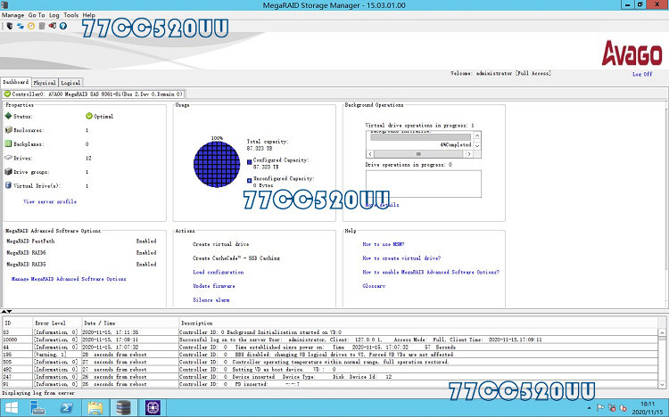Click the blue question mark help icon
This screenshot has width=669, height=417.
(63, 26)
